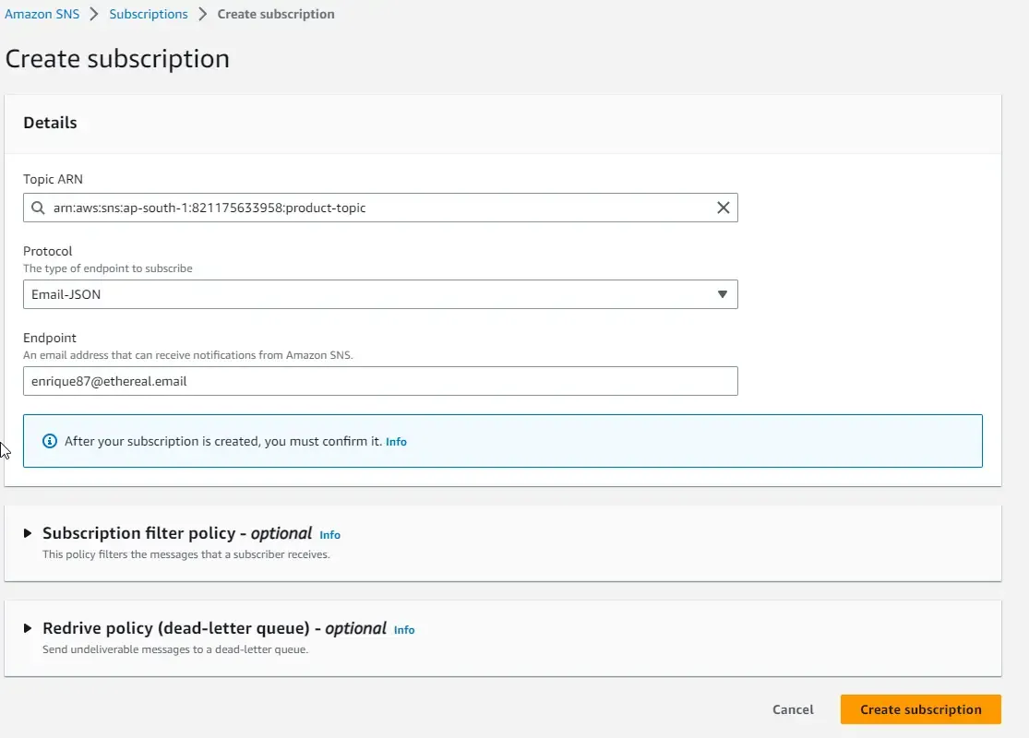1029x738 pixels.
Task: Open the Email-JSON protocol selector
Action: pos(380,293)
